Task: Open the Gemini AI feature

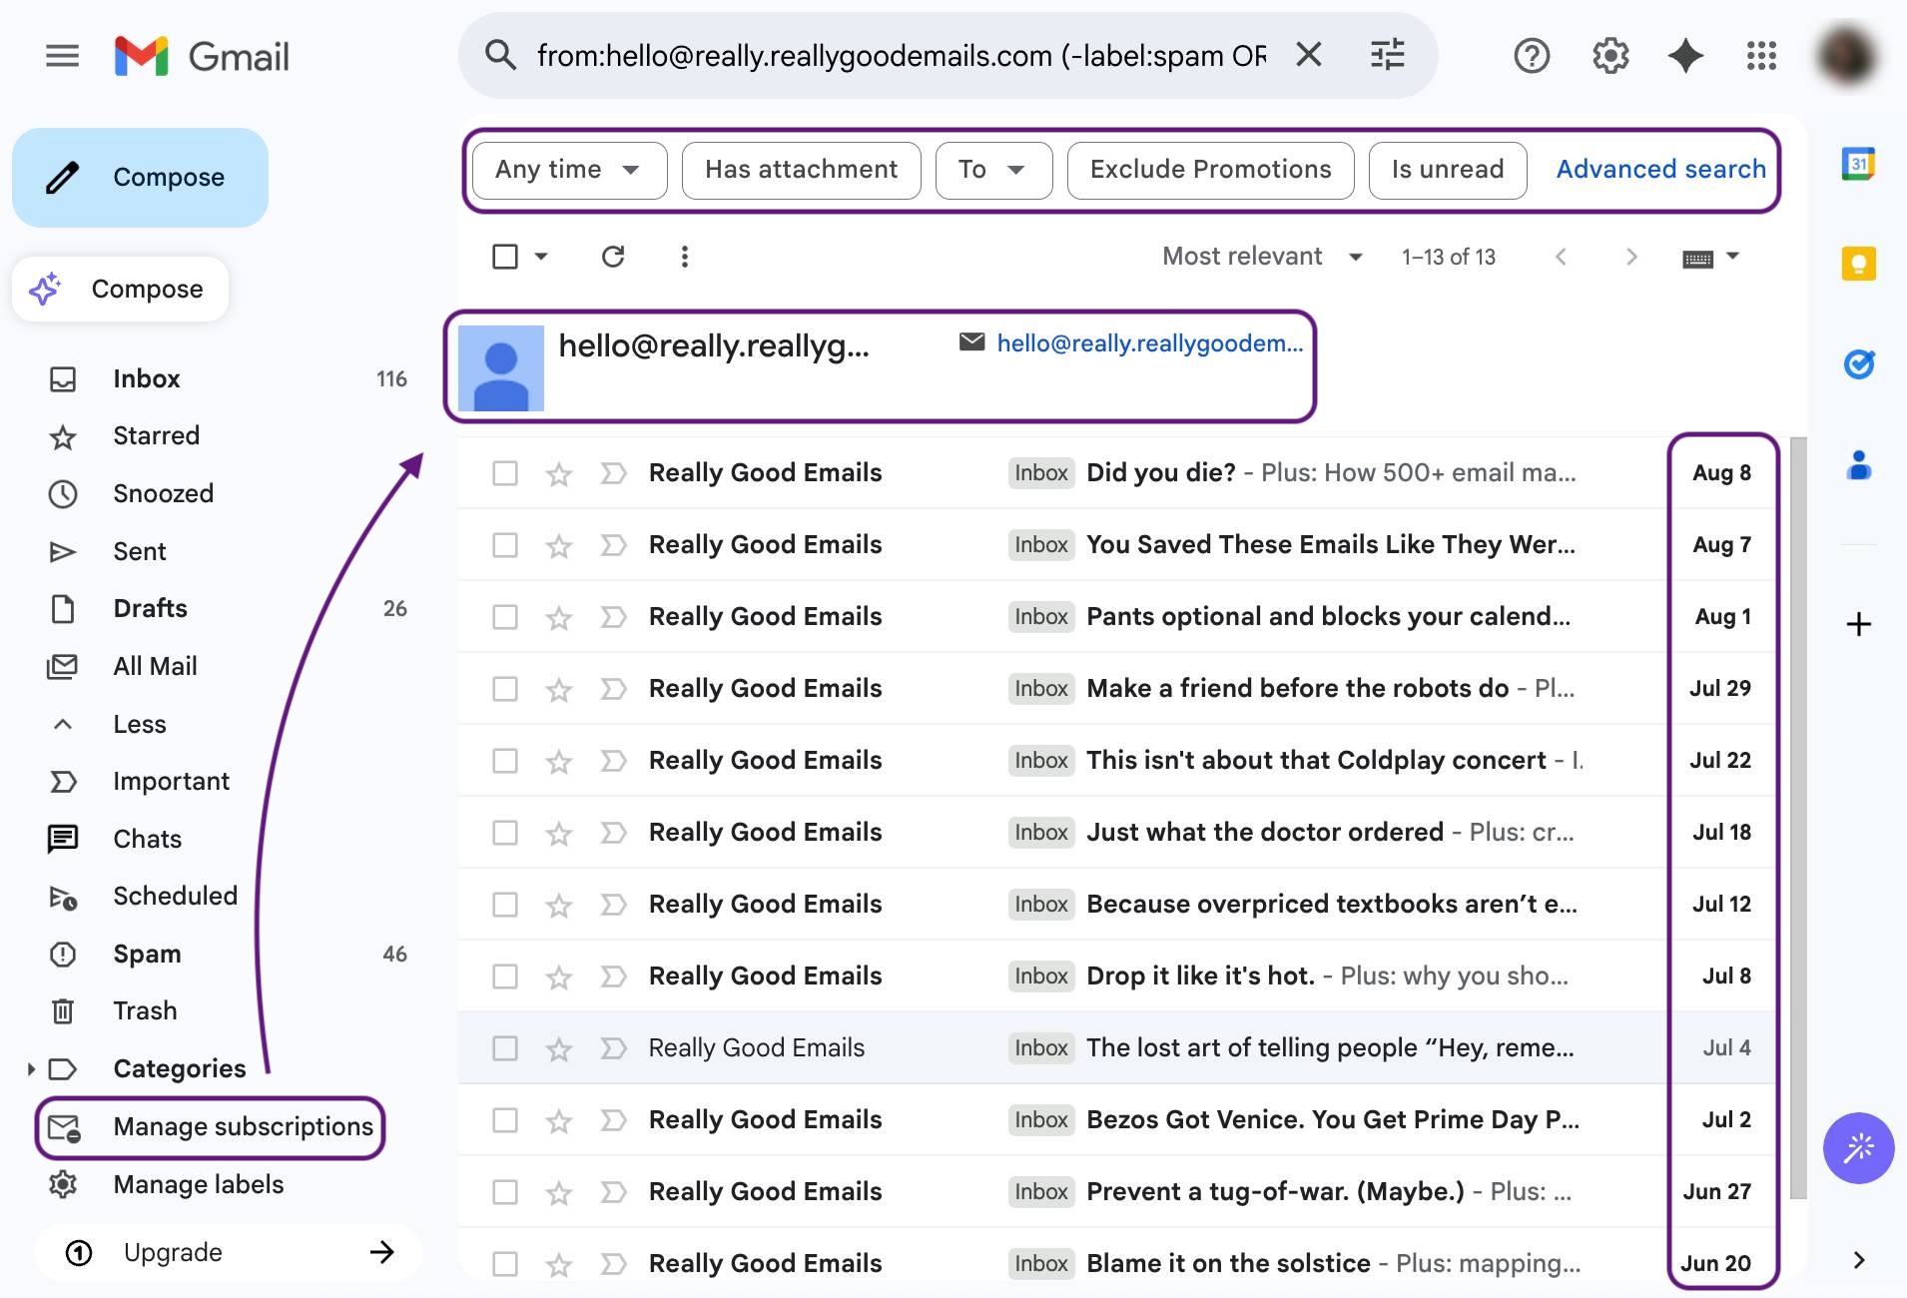Action: click(1685, 56)
